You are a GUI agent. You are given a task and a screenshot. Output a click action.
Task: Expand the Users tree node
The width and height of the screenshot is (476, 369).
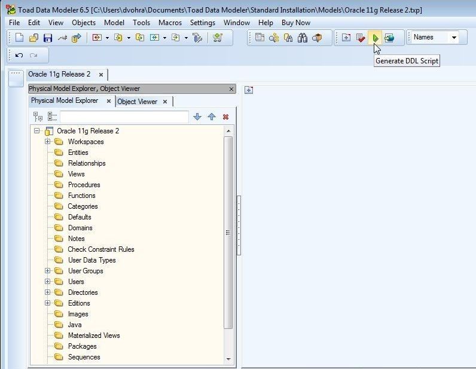coord(47,282)
